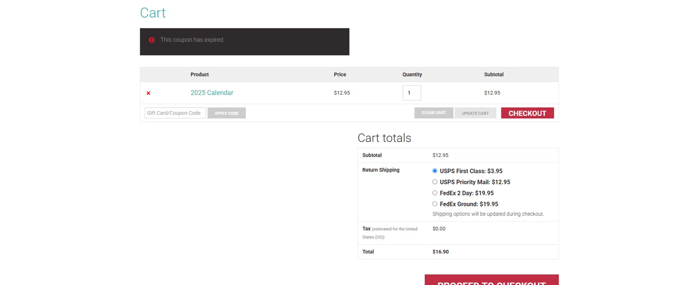The image size is (697, 285).
Task: Click the Update Cart button
Action: click(475, 113)
